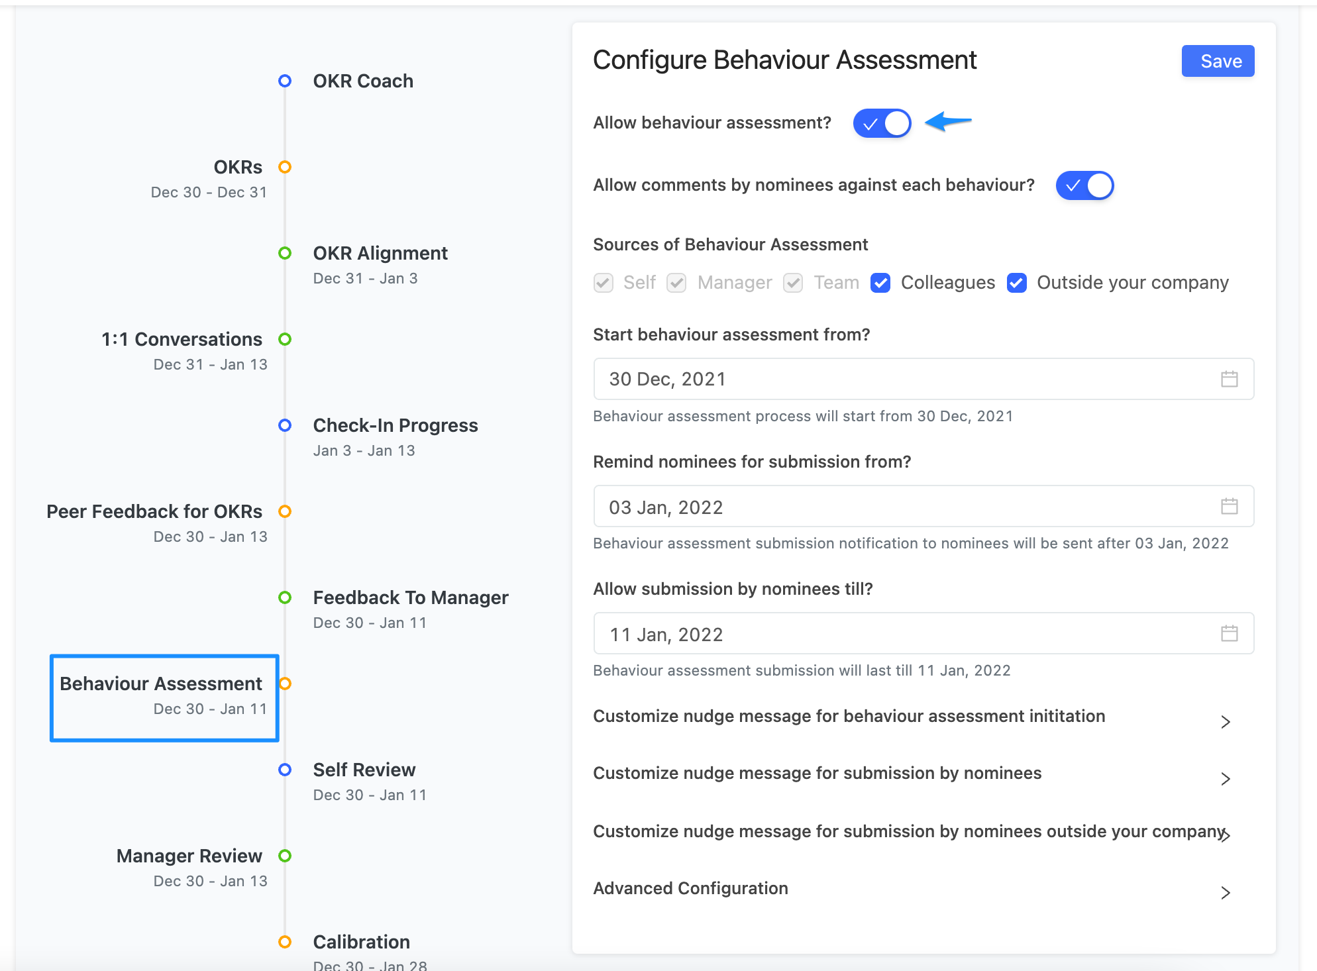Click the Colleagues label text
Viewport: 1317px width, 971px height.
pos(948,283)
